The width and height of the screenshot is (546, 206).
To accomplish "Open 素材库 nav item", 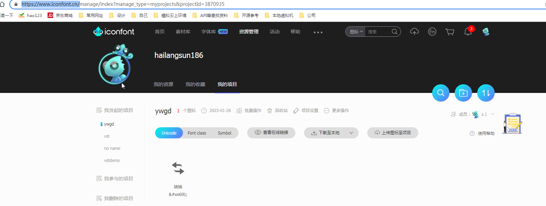I will [183, 32].
